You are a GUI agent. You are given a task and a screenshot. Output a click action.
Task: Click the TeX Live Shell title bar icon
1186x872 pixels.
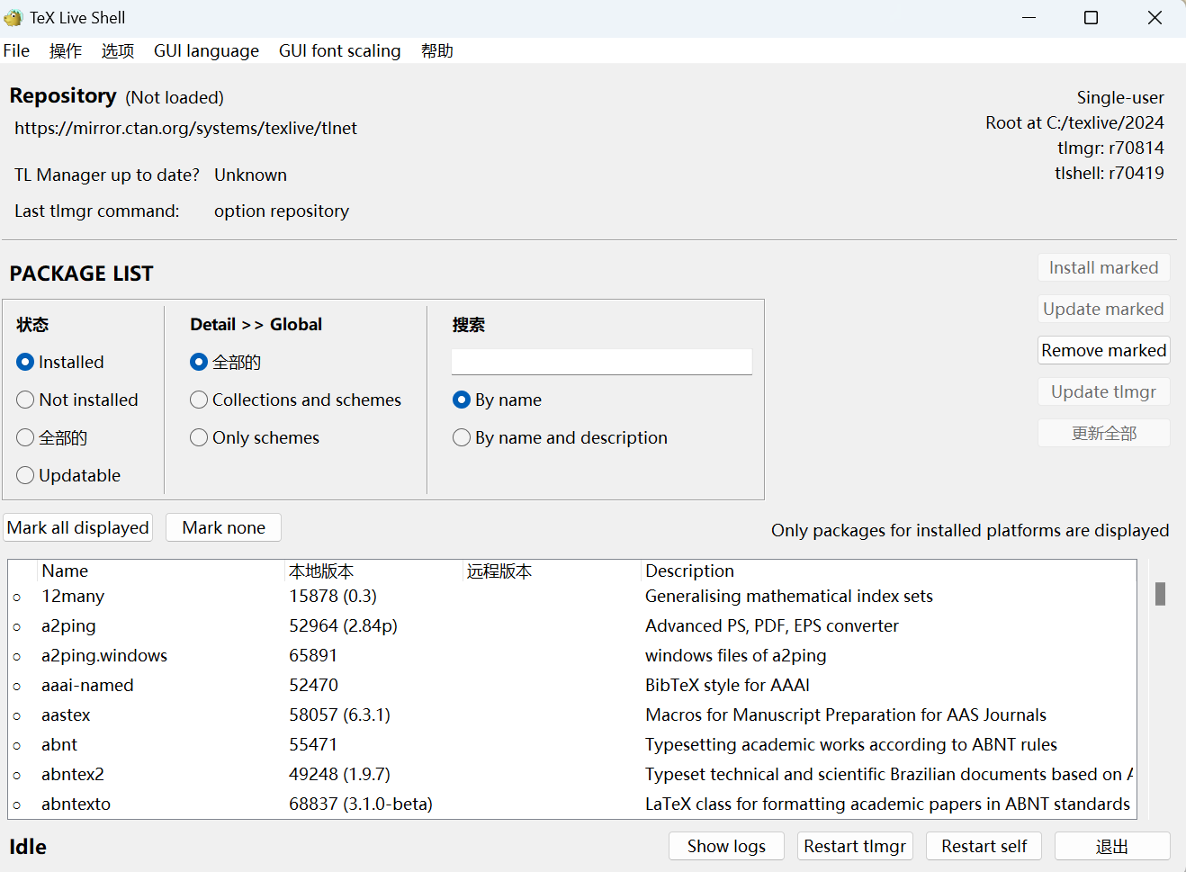click(13, 18)
